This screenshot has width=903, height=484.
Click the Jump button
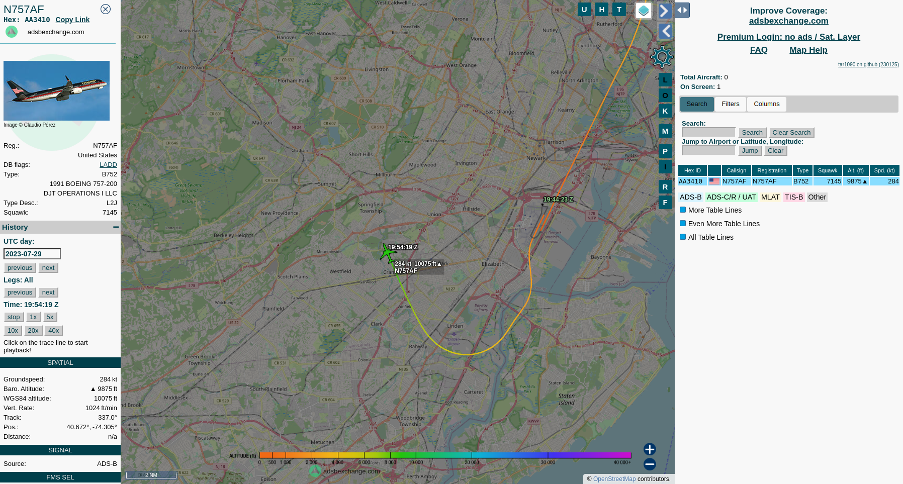750,151
